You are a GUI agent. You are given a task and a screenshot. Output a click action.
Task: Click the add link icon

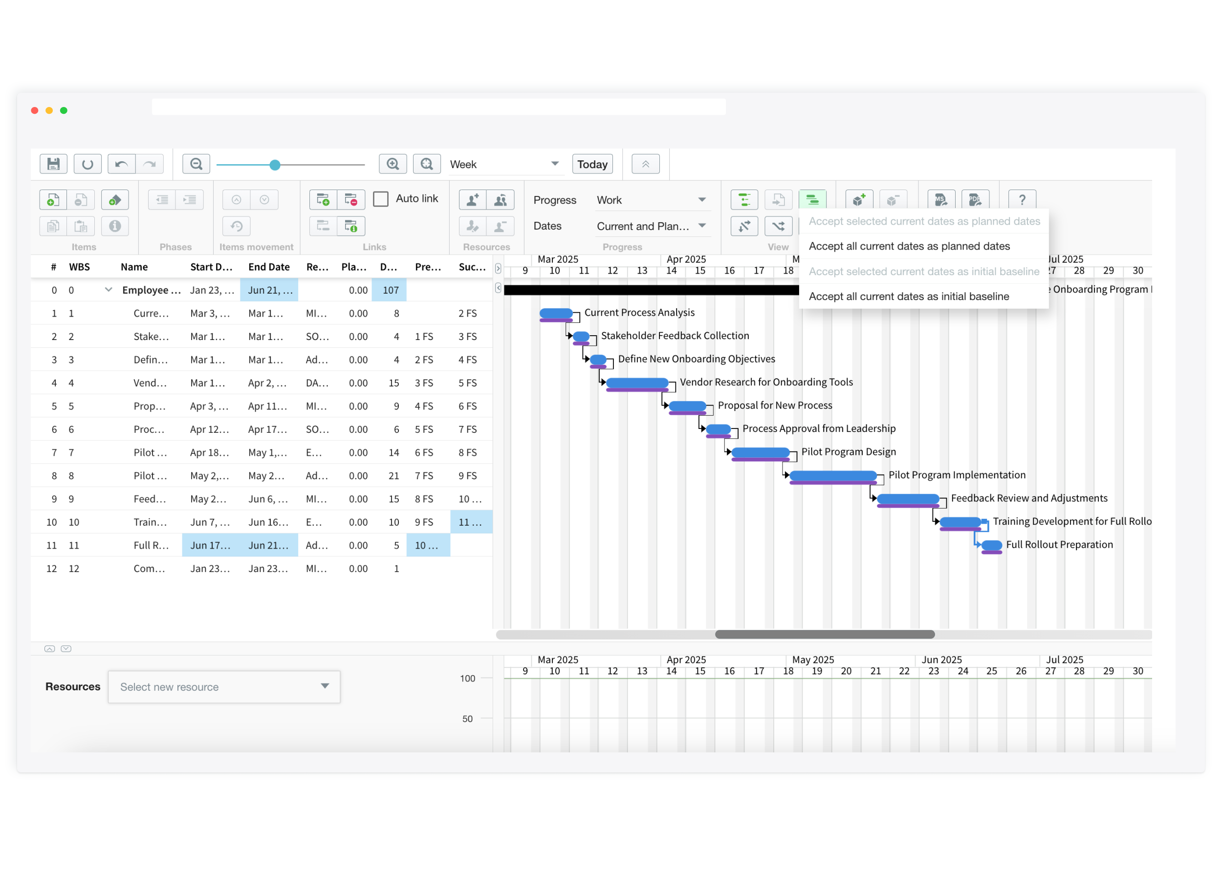point(324,200)
